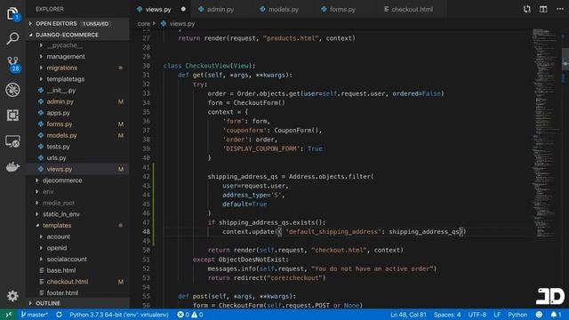Click the views.py breadcrumb segment
The width and height of the screenshot is (569, 320).
pos(178,24)
